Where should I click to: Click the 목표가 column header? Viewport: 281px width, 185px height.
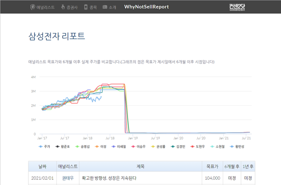[213, 166]
